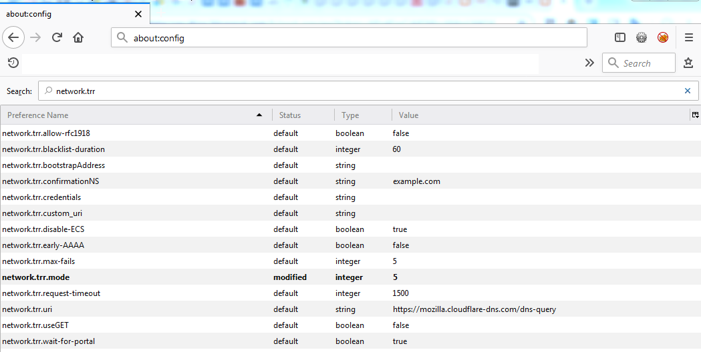The height and width of the screenshot is (352, 701).
Task: Click the modified status of network.trr.mode
Action: point(290,277)
